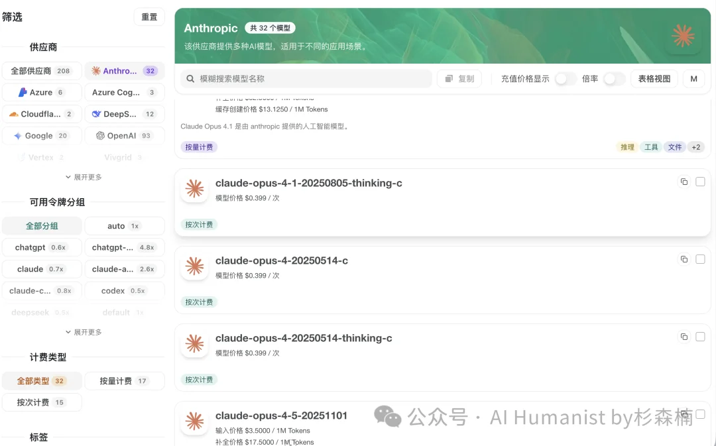Enable the 充值价格显示 toggle
This screenshot has height=446, width=716.
(565, 78)
